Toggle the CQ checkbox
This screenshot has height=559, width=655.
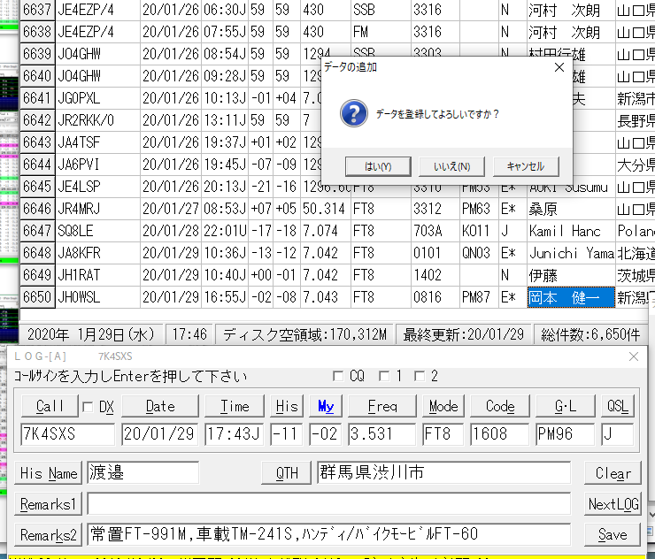tap(338, 376)
